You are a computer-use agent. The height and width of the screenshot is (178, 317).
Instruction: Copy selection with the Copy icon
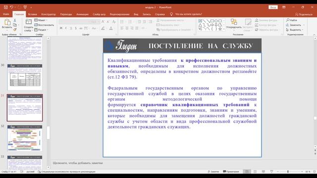[x=15, y=25]
